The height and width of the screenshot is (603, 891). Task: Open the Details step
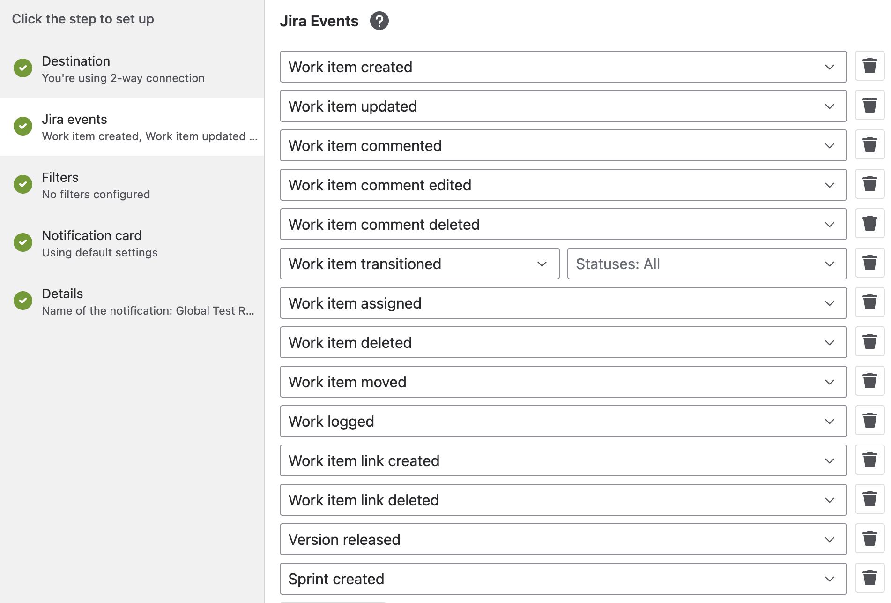click(132, 301)
